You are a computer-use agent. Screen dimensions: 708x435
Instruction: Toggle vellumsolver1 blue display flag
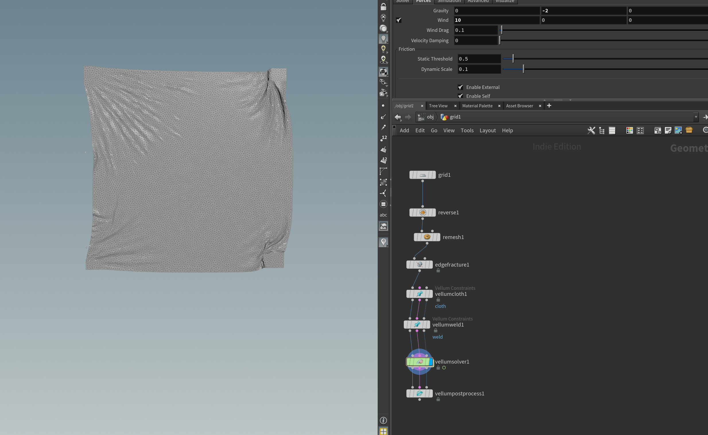(430, 362)
